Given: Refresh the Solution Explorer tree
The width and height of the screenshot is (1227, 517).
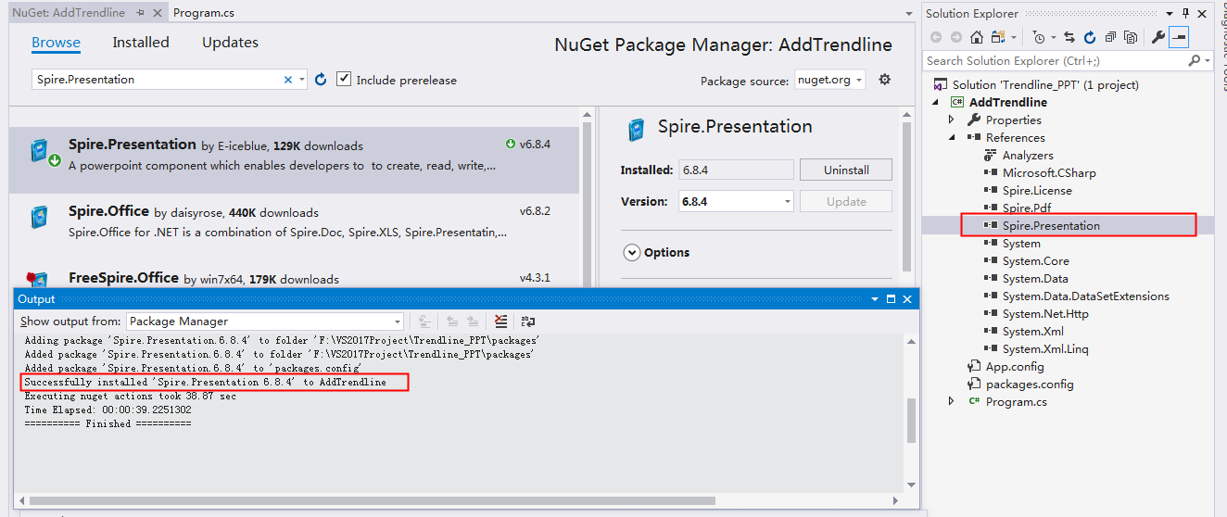Looking at the screenshot, I should pos(1090,37).
